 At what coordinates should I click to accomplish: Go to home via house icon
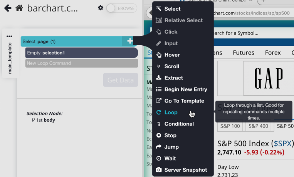[19, 8]
